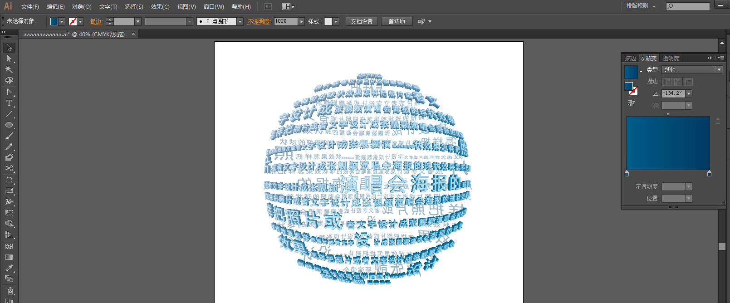Image resolution: width=730 pixels, height=303 pixels.
Task: Open the 效果(C) menu
Action: [x=160, y=7]
